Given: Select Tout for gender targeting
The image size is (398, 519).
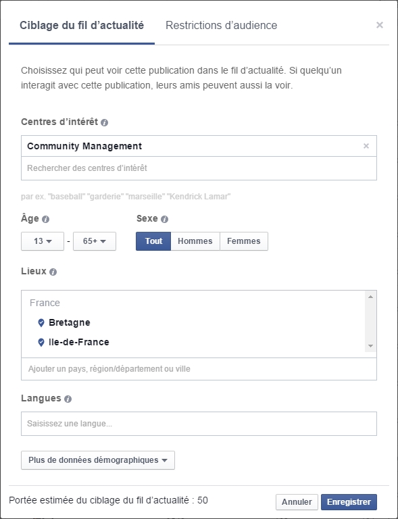Looking at the screenshot, I should pyautogui.click(x=153, y=241).
